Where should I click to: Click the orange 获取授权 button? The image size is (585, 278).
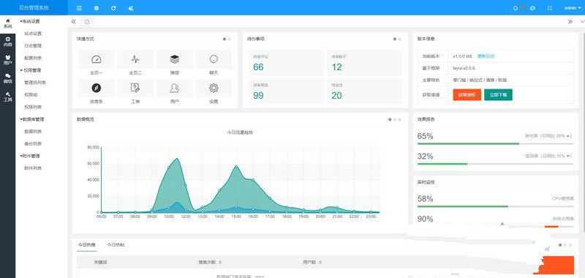(467, 95)
